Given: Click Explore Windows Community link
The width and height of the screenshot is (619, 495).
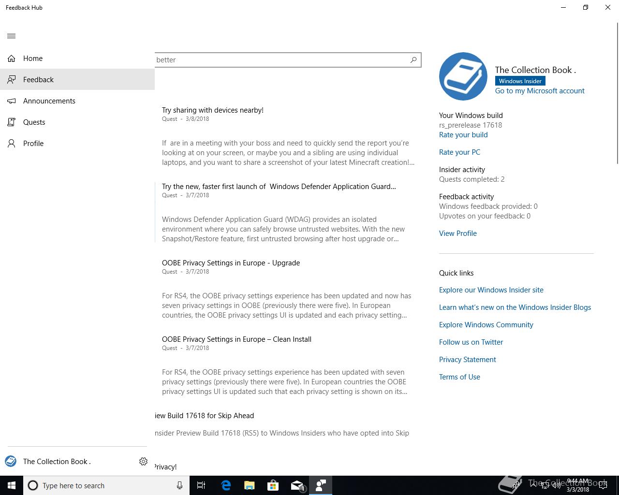Looking at the screenshot, I should [x=486, y=325].
